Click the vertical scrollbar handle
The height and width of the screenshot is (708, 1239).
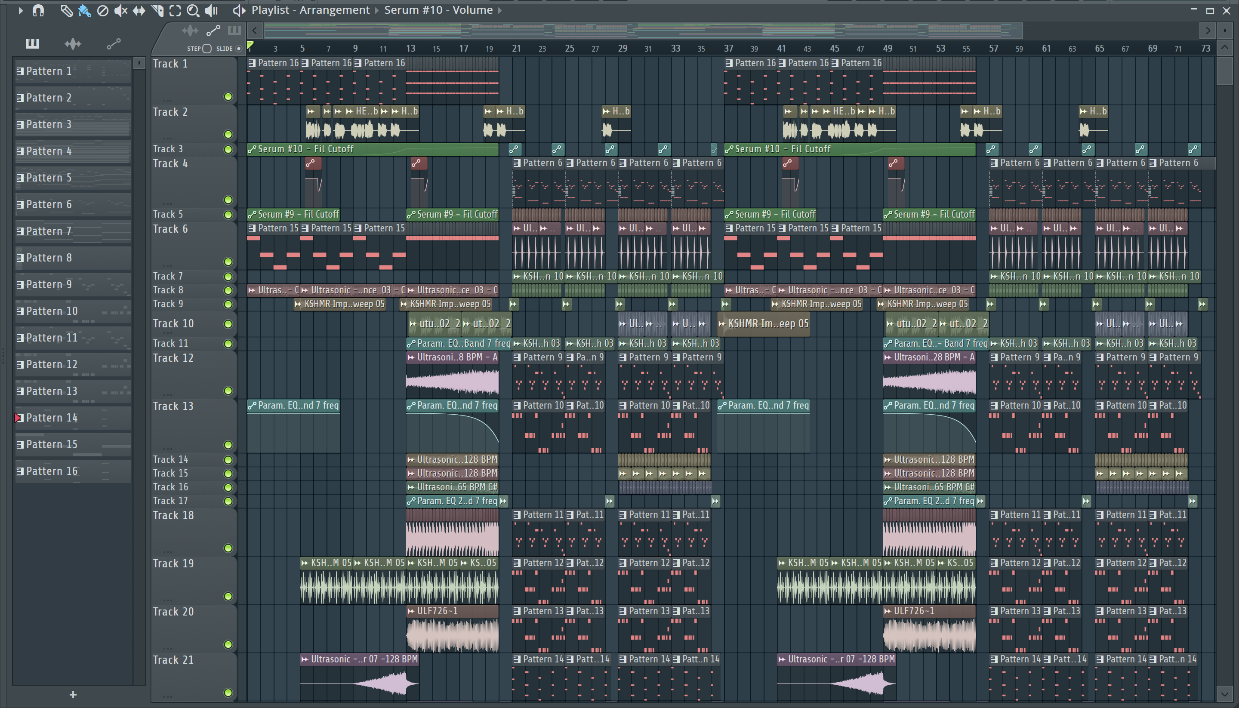[1224, 71]
